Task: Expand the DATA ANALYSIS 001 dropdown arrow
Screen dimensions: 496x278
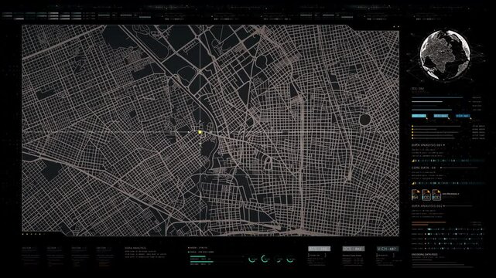Action: [444, 145]
